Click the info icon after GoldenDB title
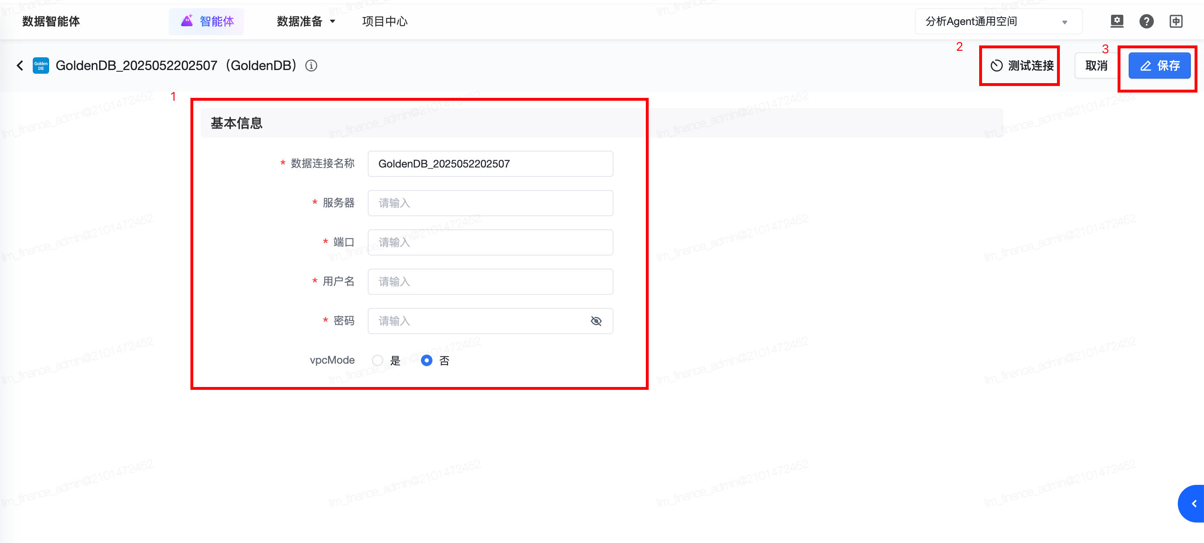The height and width of the screenshot is (543, 1204). click(311, 66)
